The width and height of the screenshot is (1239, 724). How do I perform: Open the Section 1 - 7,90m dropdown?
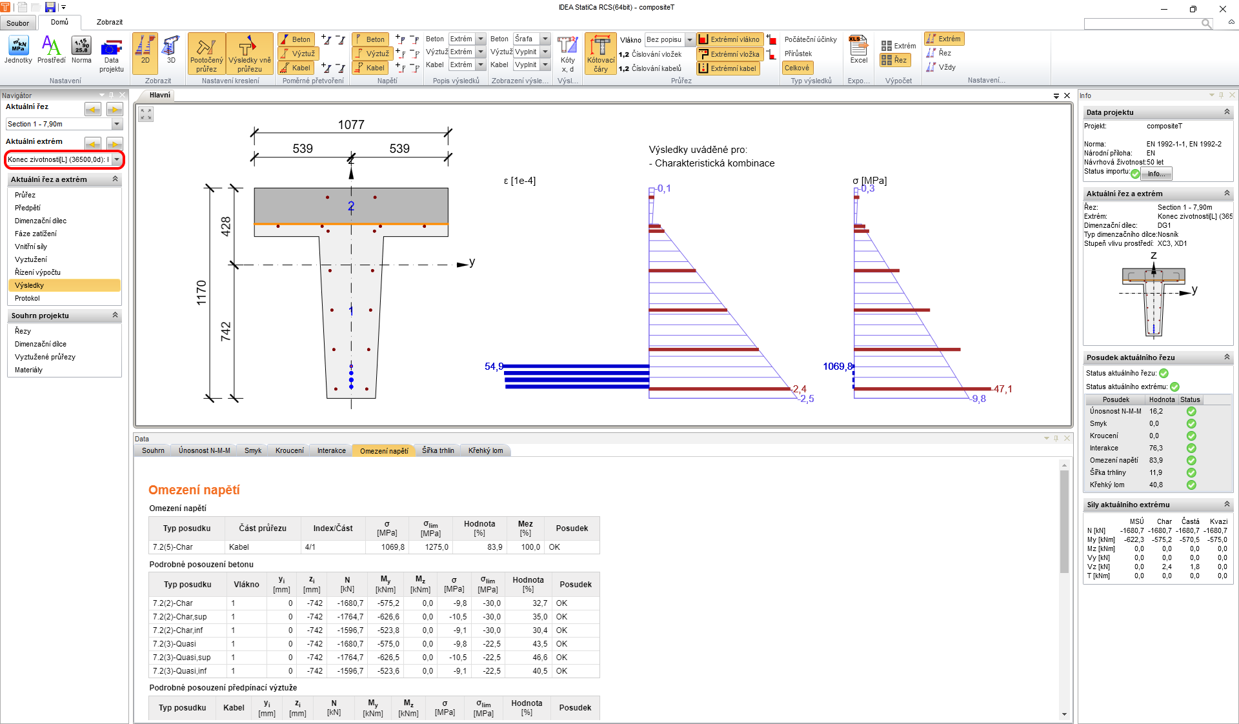click(117, 124)
